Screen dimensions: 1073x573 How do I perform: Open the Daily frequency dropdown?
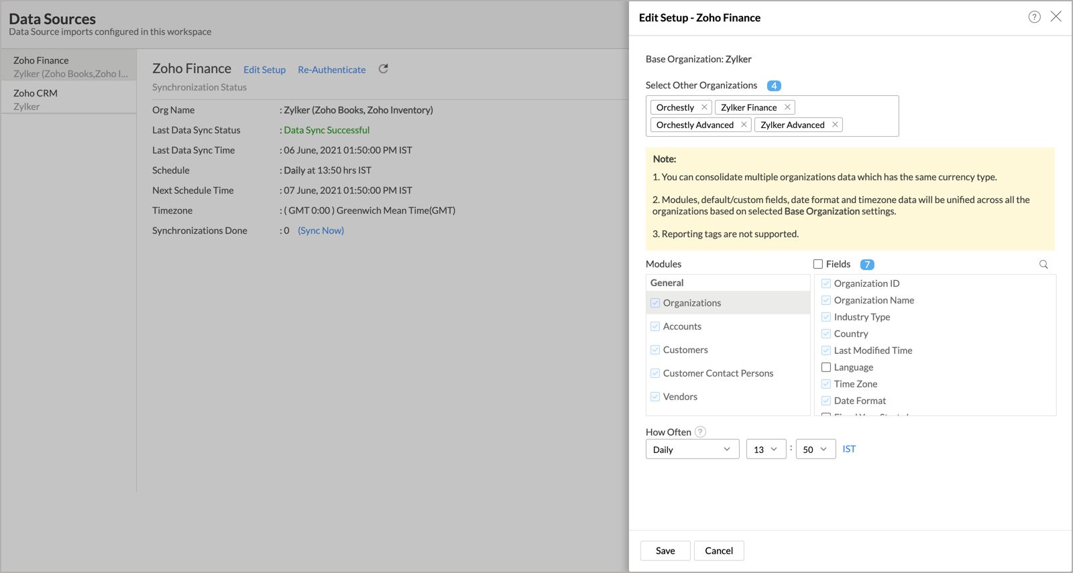[x=692, y=449]
